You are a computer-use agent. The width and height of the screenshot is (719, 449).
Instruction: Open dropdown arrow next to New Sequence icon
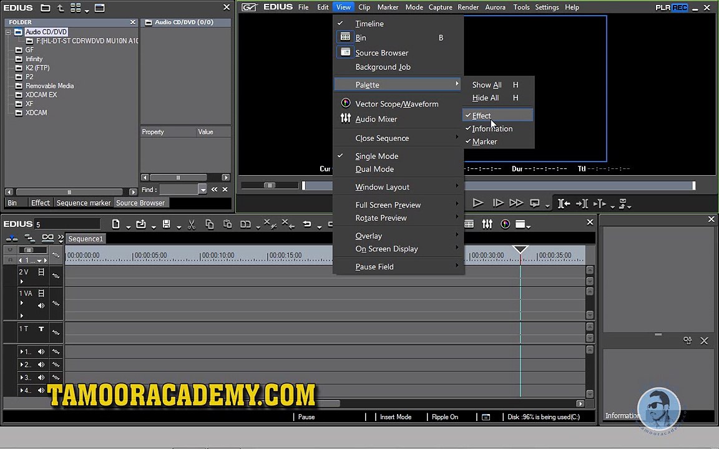click(x=128, y=227)
